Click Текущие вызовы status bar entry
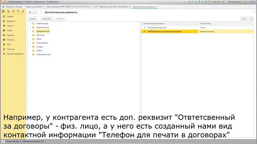The width and height of the screenshot is (257, 144). click(13, 141)
